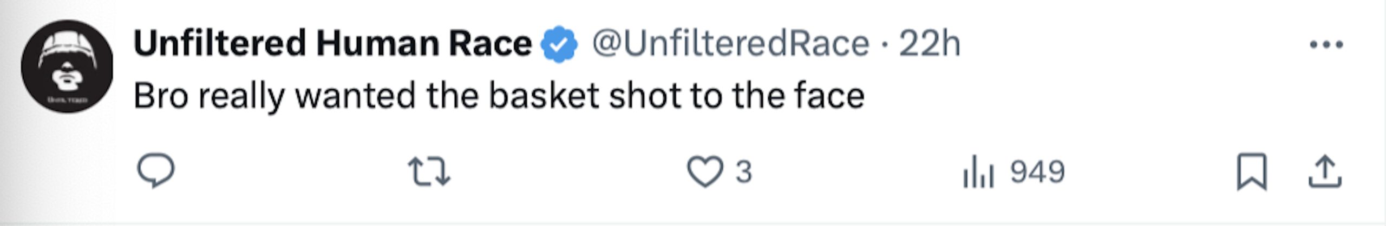Screen dimensions: 1386x226
Task: Open the Unfiltered Human Race display name
Action: coord(332,43)
